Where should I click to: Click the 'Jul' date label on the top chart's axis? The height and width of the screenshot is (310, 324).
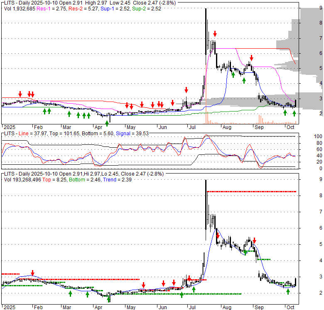coord(192,127)
